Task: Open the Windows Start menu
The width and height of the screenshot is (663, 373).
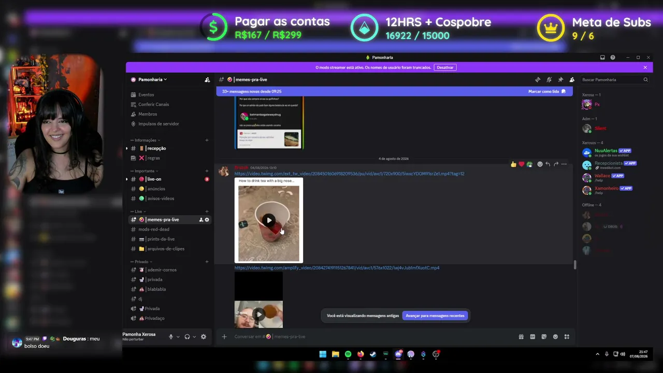Action: point(323,354)
